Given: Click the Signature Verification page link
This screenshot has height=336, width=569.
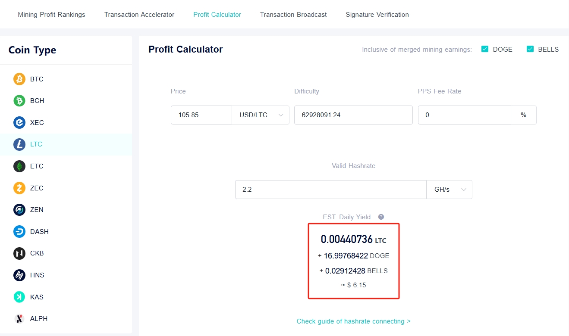Looking at the screenshot, I should click(377, 14).
